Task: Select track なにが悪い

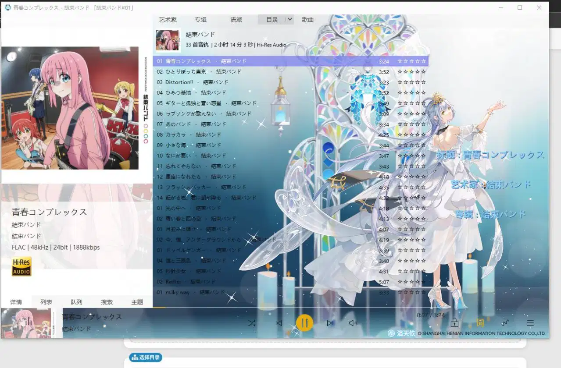Action: (290, 156)
